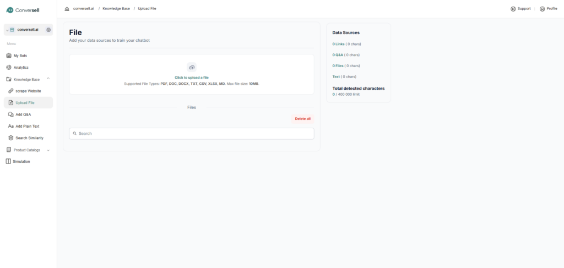Click the Analytics sidebar icon

pos(9,67)
